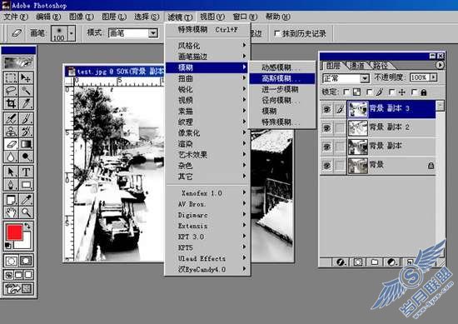458x324 pixels.
Task: Choose 高斯模糊 from the blur submenu
Action: tap(281, 78)
